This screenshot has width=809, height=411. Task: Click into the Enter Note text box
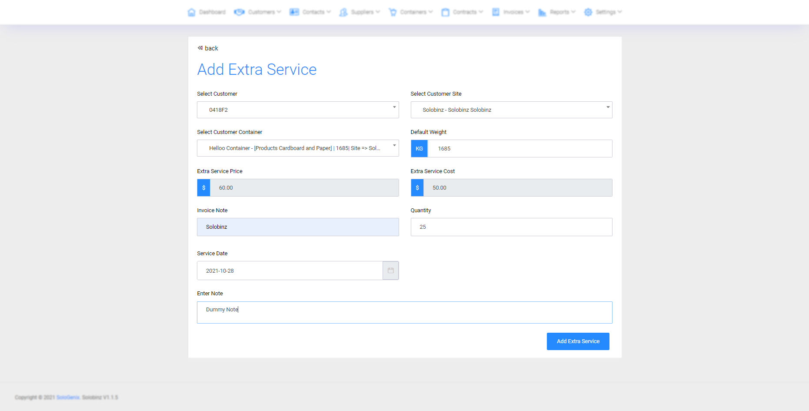404,312
